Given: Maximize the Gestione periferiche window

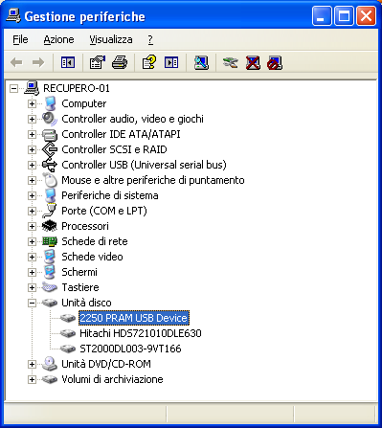Looking at the screenshot, I should click(x=344, y=16).
